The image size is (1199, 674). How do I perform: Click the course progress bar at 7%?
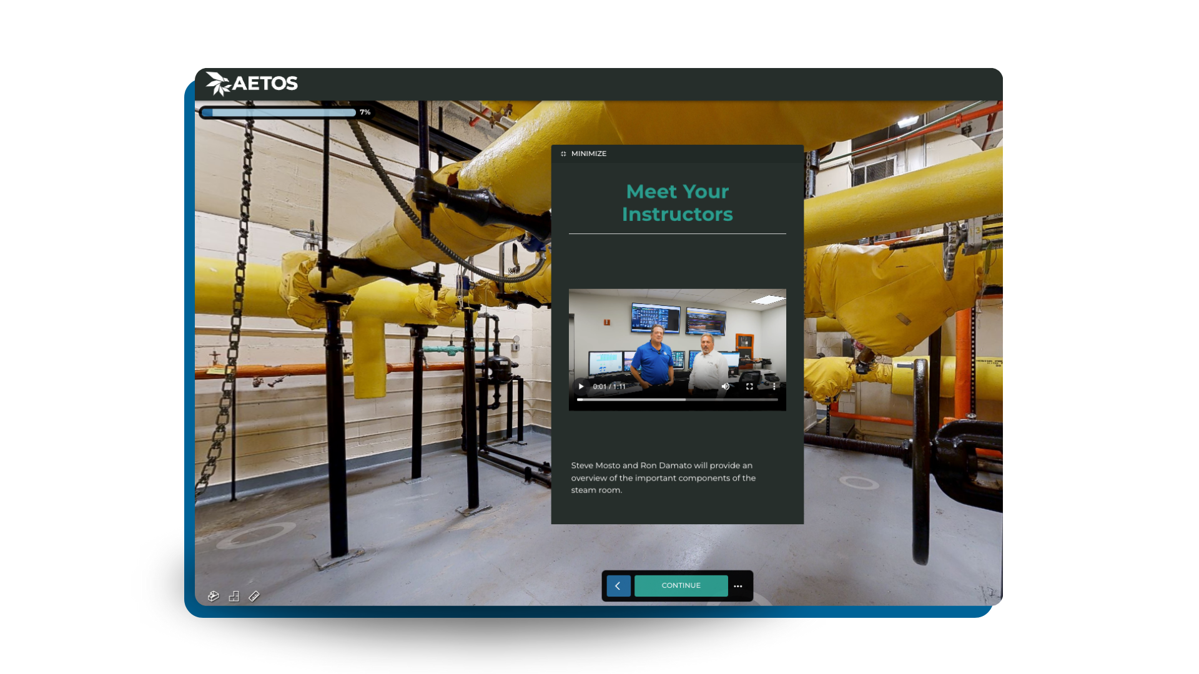coord(278,112)
